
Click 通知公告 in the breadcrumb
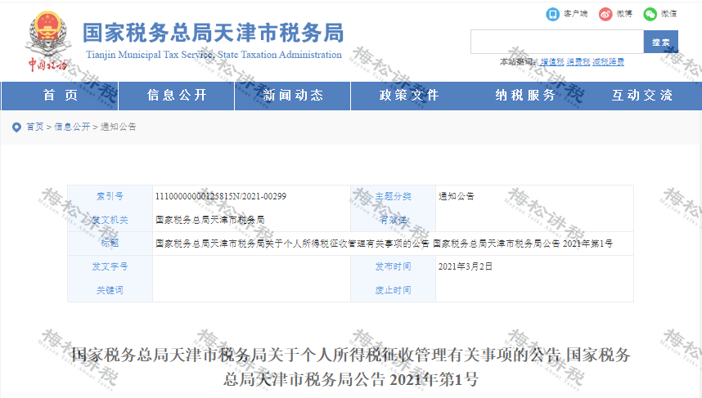tap(119, 127)
